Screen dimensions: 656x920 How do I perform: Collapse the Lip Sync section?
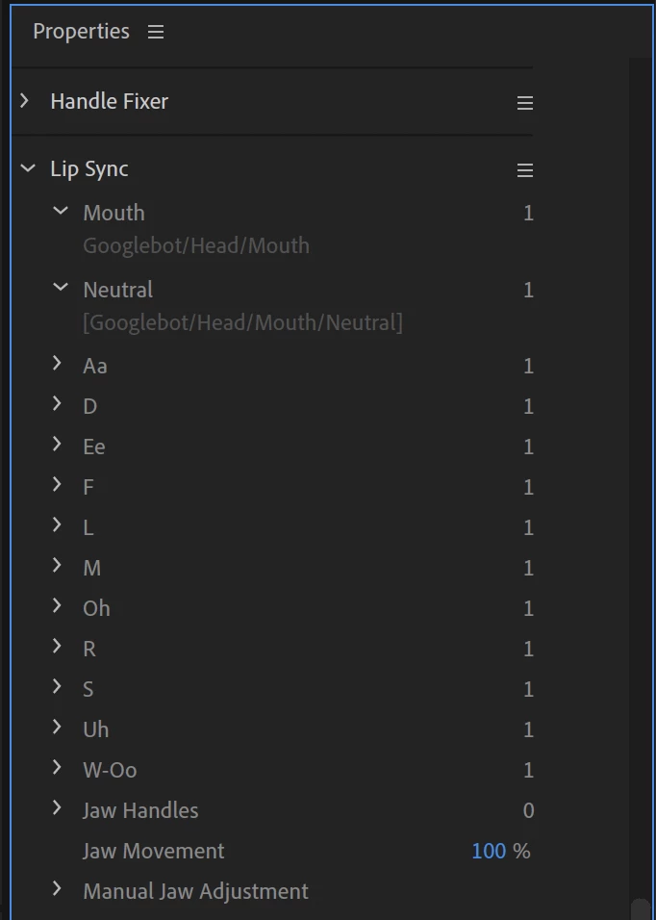coord(27,169)
